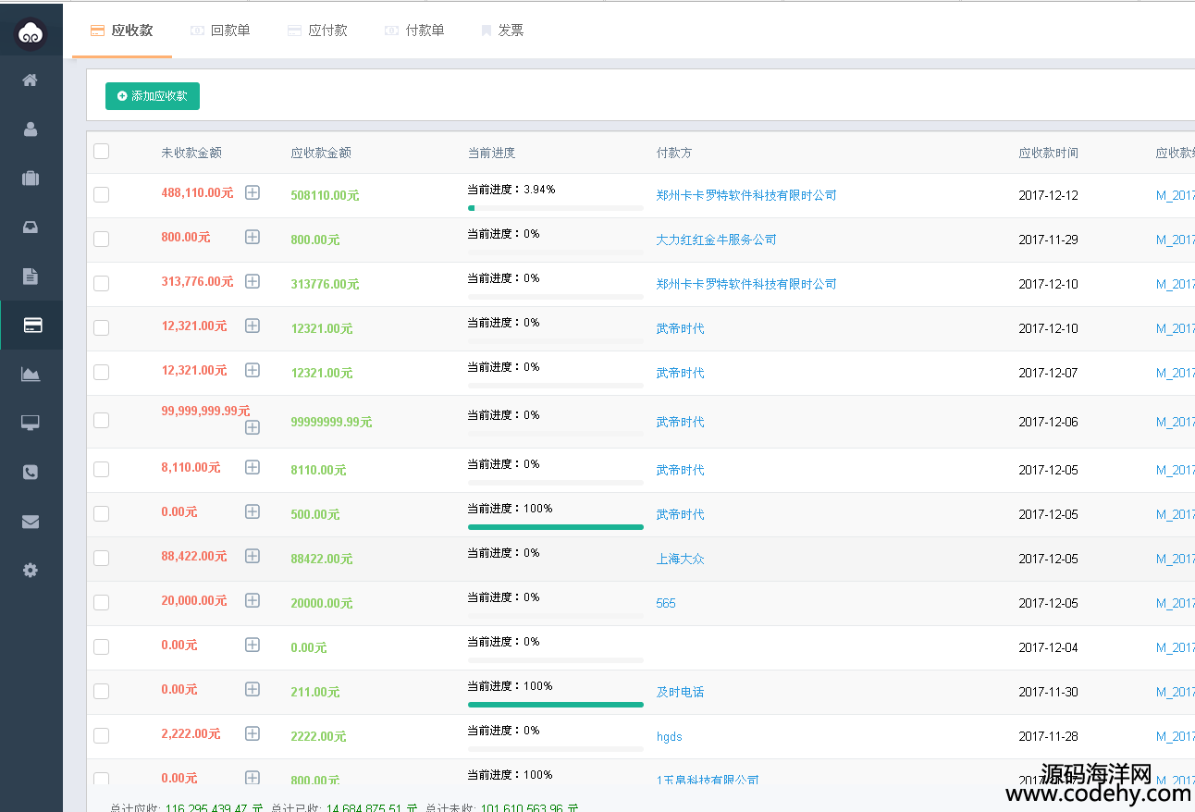1195x812 pixels.
Task: Click the 100% progress bar in 500.00元 row
Action: tap(556, 527)
